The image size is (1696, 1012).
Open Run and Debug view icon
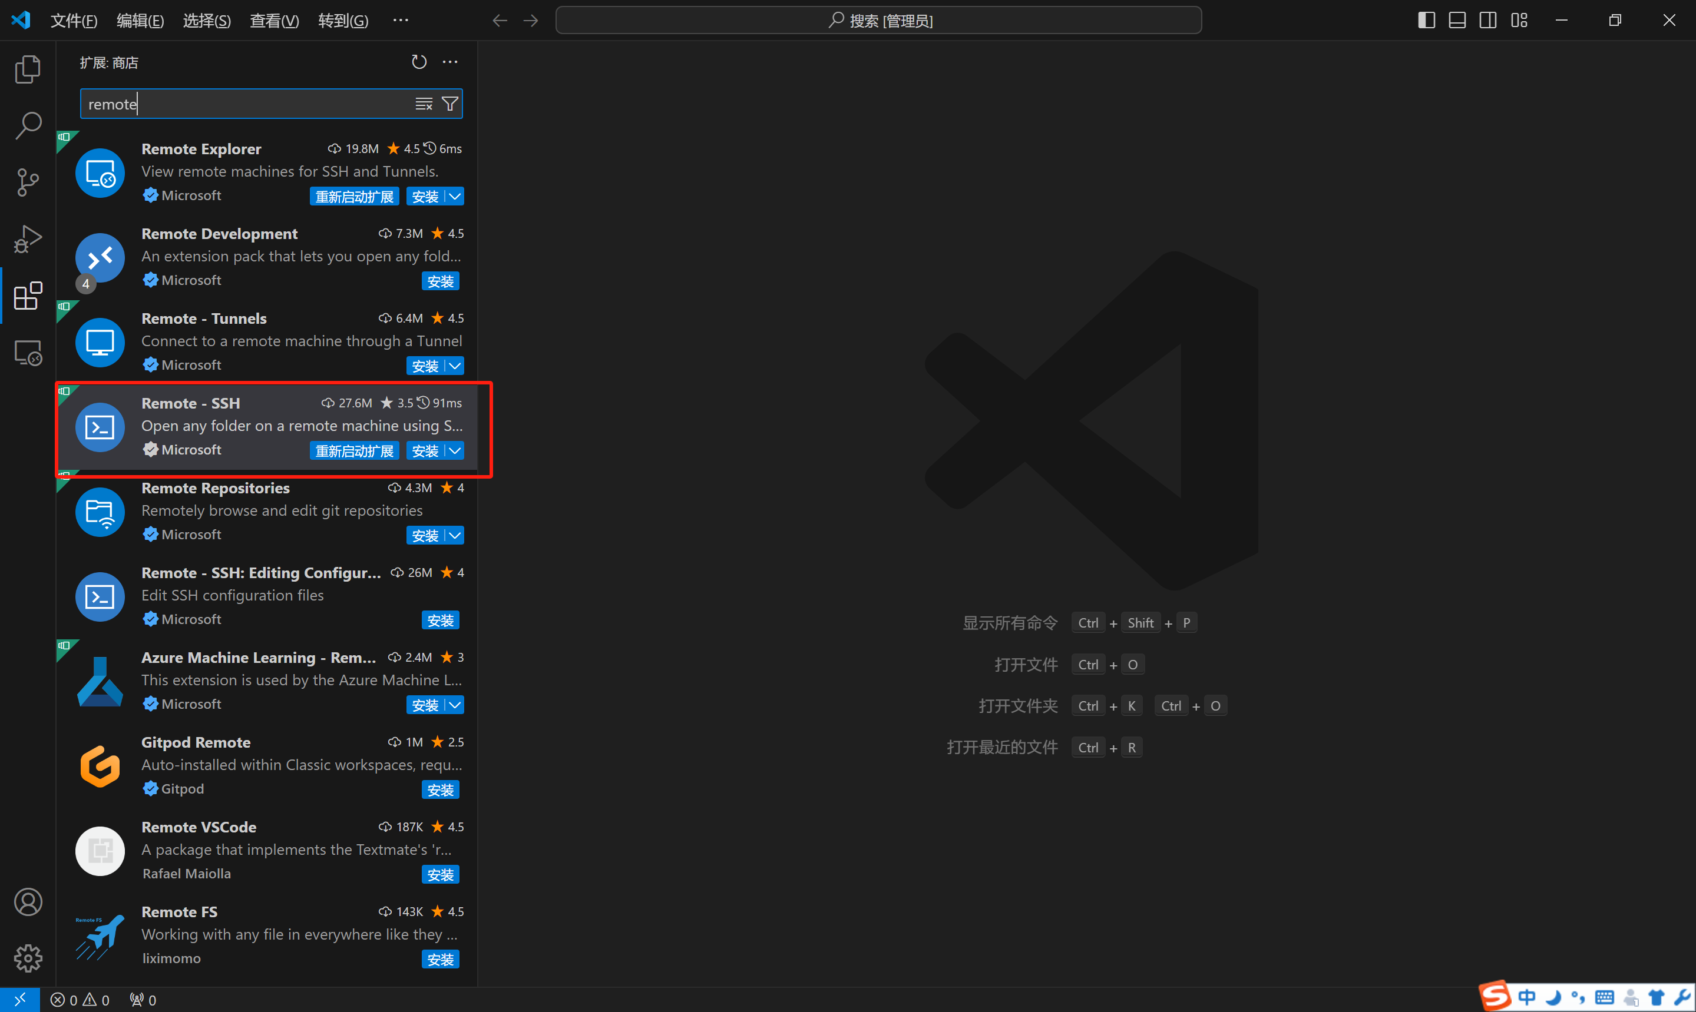click(28, 238)
